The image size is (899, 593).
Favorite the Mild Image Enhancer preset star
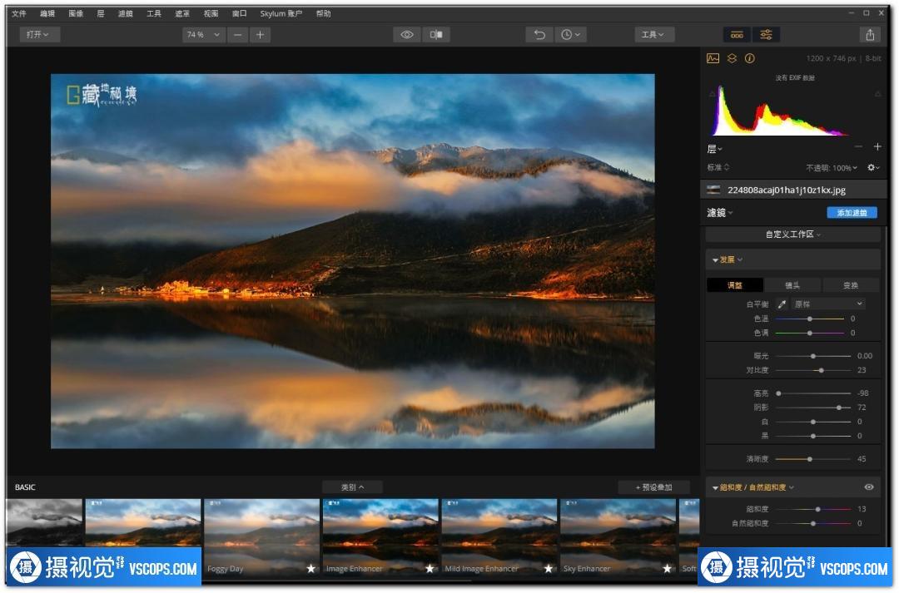pos(548,568)
